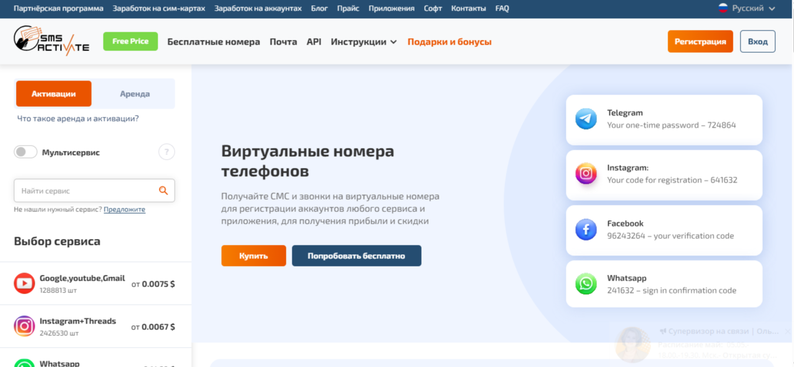This screenshot has height=367, width=794.
Task: Click the Вход login button
Action: (758, 41)
